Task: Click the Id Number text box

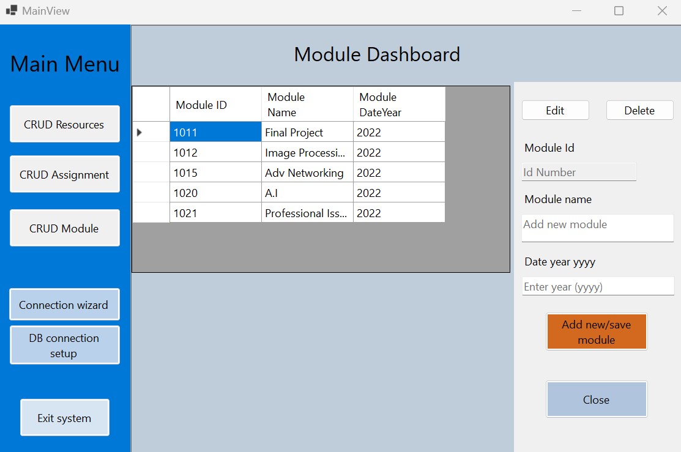Action: (578, 172)
